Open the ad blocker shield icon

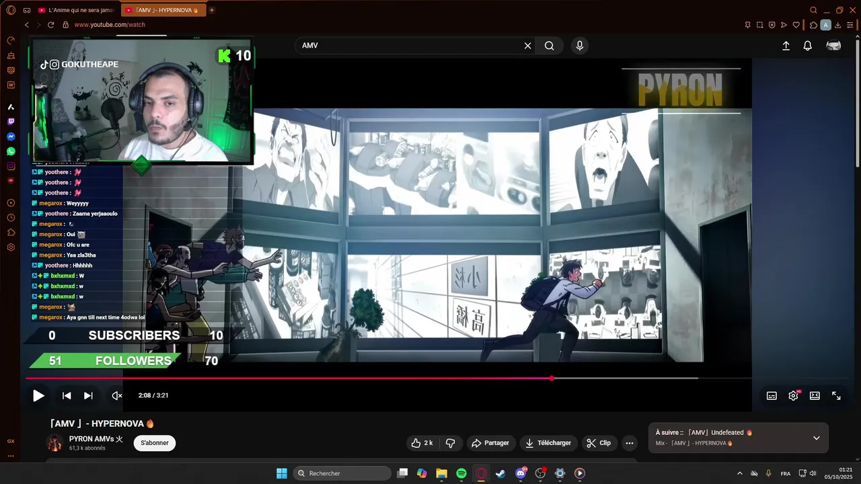(x=772, y=25)
